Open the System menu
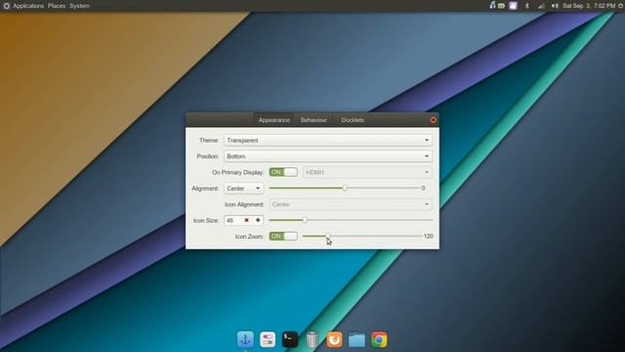 point(79,6)
